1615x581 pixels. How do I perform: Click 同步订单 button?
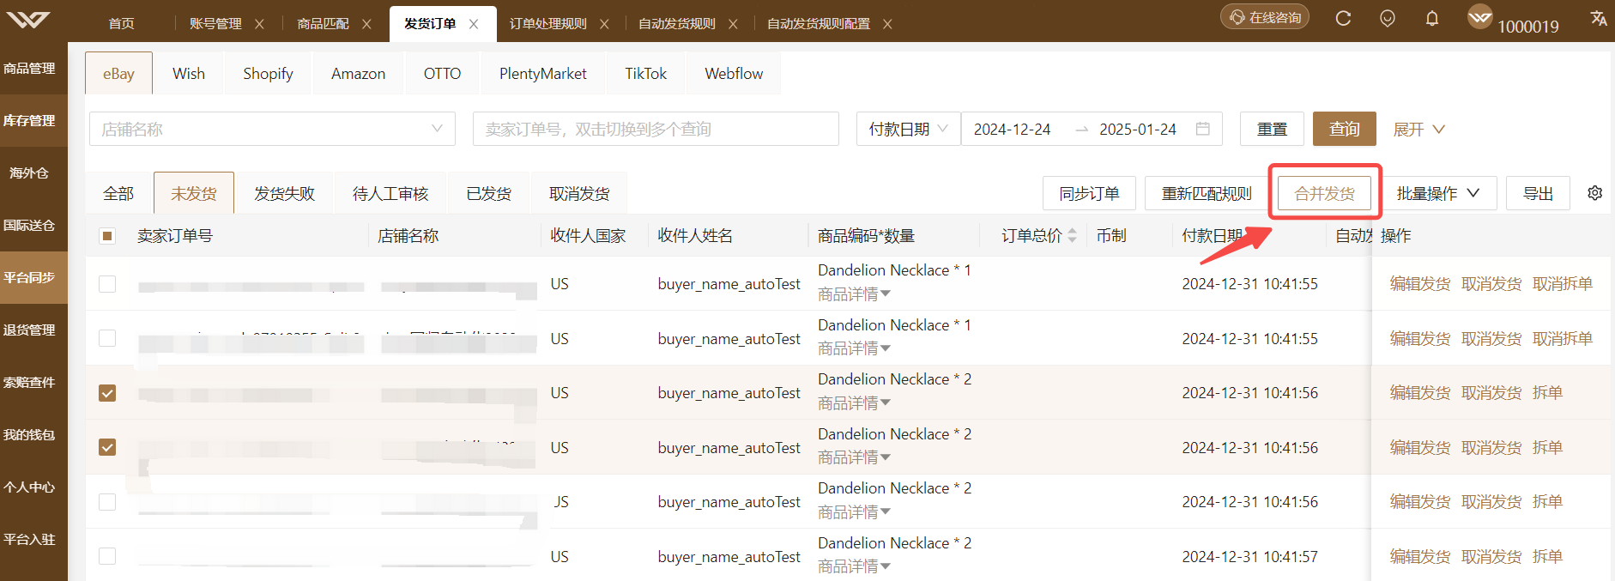click(x=1090, y=193)
